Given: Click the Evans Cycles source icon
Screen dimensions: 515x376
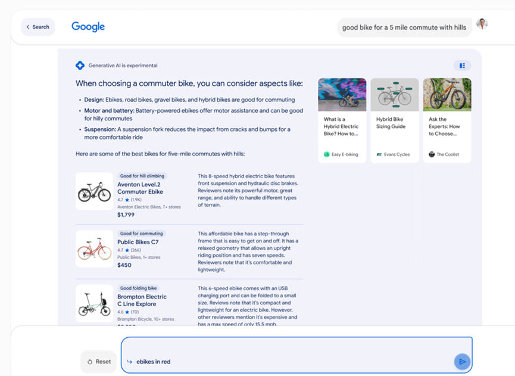Looking at the screenshot, I should (x=379, y=154).
